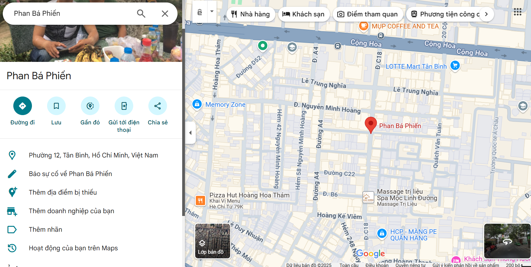This screenshot has height=267, width=531.
Task: Click the bus stop icon near Đ. A4
Action: 338,46
